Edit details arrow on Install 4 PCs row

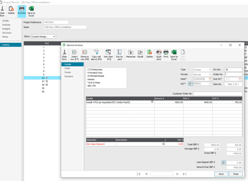click(152, 102)
